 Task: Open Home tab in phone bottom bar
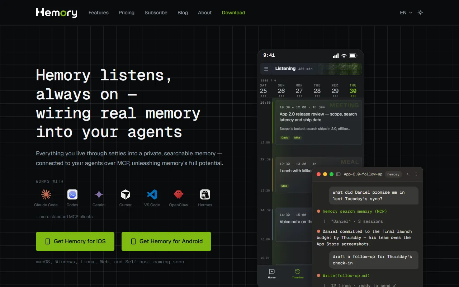click(x=272, y=274)
